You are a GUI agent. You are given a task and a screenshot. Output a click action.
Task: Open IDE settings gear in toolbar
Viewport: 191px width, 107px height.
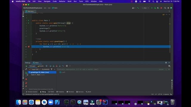pyautogui.click(x=168, y=8)
